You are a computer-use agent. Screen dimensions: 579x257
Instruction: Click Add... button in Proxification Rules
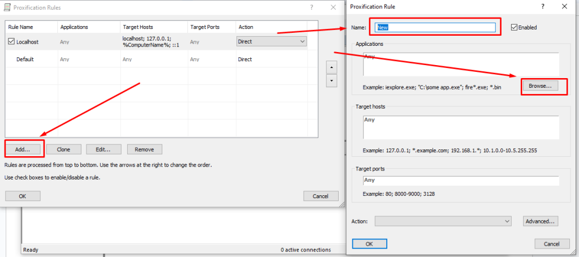pos(23,149)
